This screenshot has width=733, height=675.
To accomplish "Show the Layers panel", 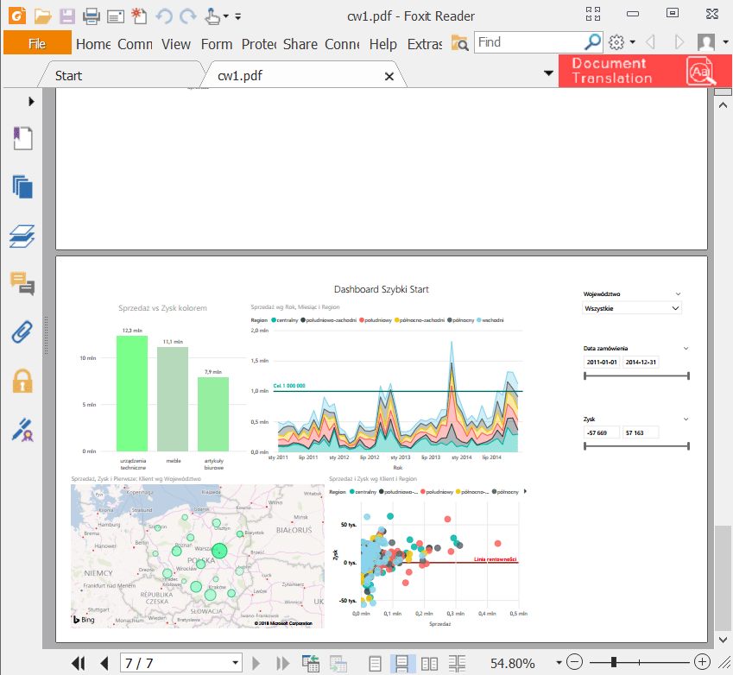I will click(22, 236).
